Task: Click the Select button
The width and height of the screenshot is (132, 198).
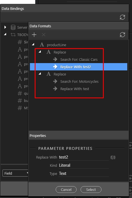Action: point(91,190)
